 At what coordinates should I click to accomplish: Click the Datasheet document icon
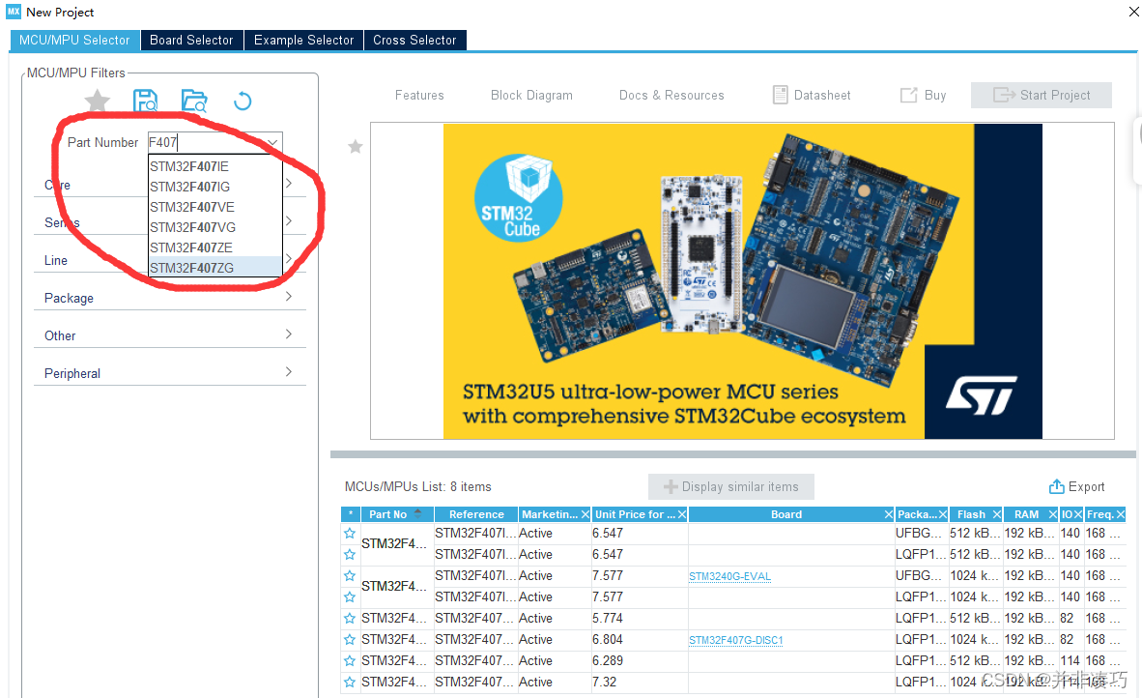pos(780,95)
